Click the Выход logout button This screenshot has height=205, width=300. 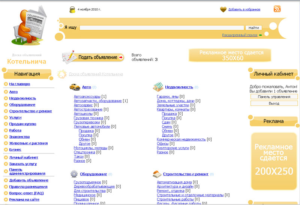[274, 103]
